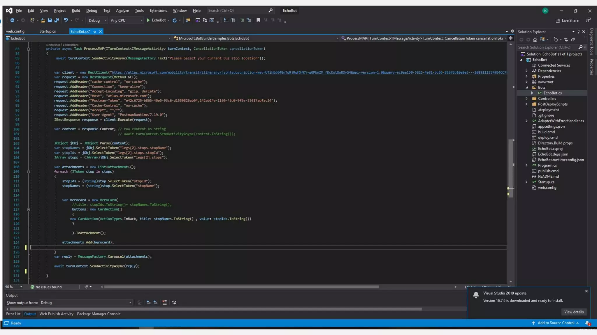Open the Build menu
Viewport: 597px width, 335px height.
[76, 10]
